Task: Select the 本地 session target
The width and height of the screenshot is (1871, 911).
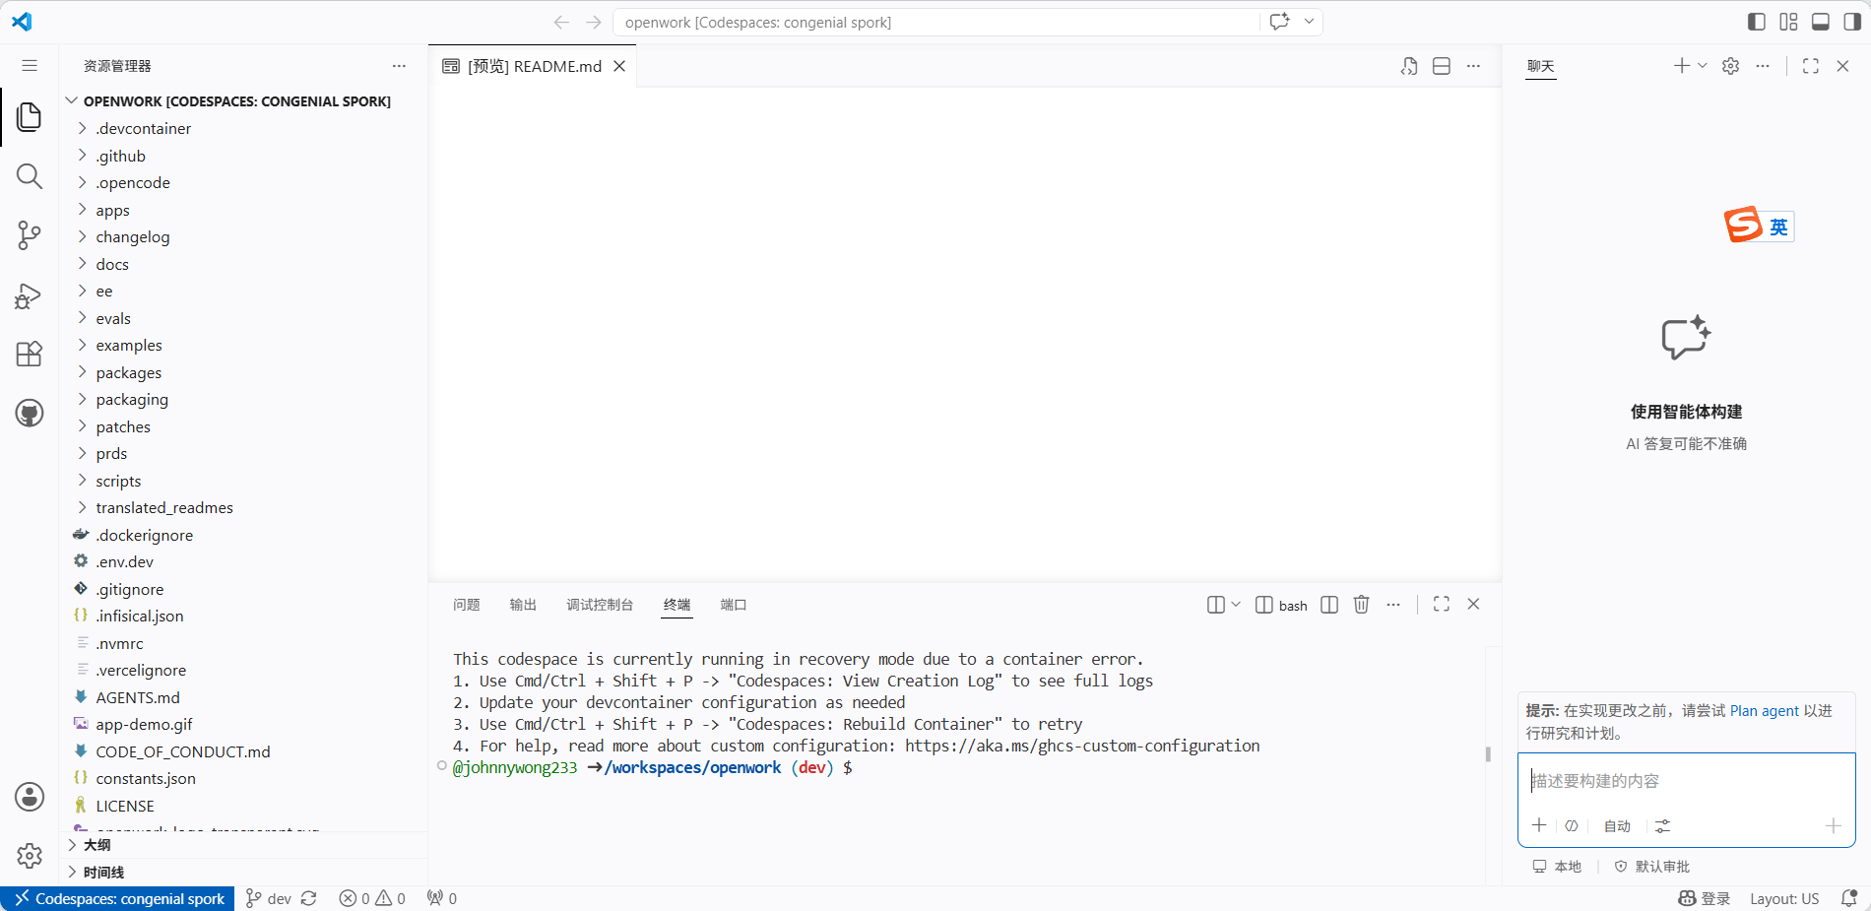Action: pyautogui.click(x=1557, y=867)
